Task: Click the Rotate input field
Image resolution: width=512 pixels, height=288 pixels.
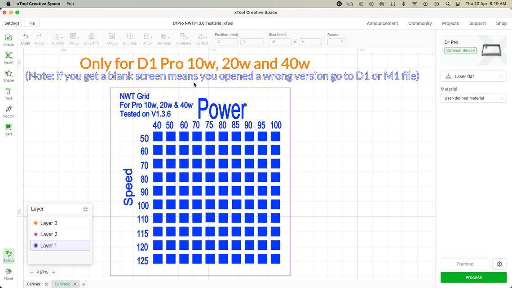Action: coord(335,41)
